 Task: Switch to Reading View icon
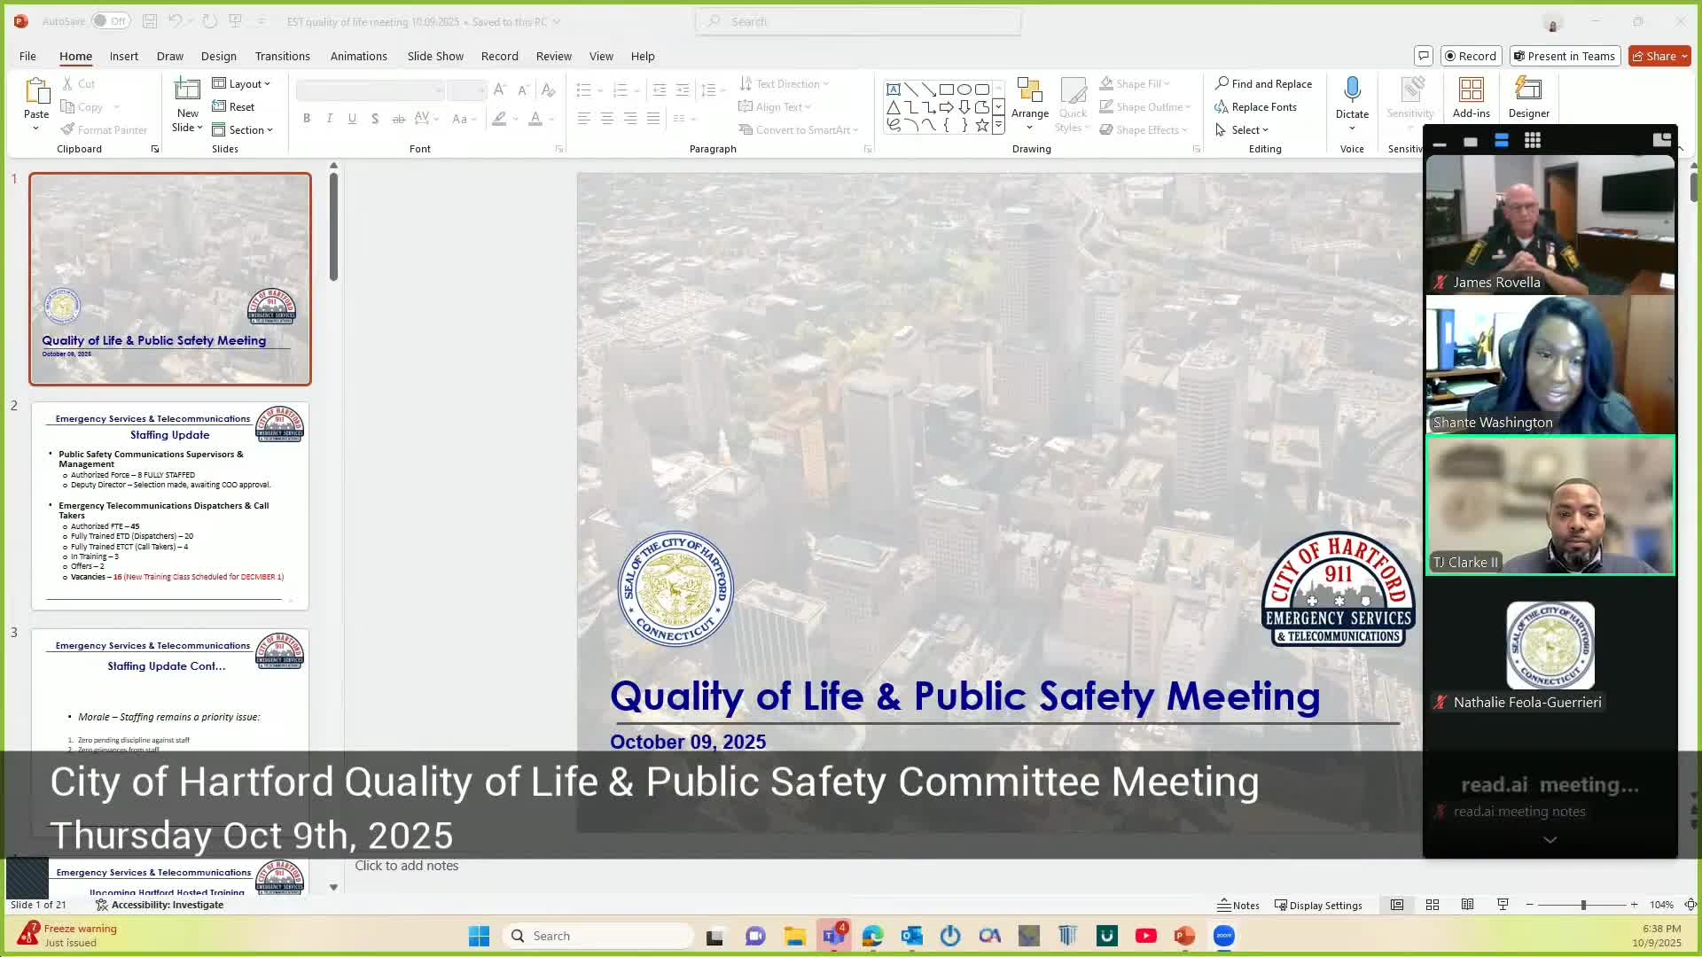[x=1467, y=905]
